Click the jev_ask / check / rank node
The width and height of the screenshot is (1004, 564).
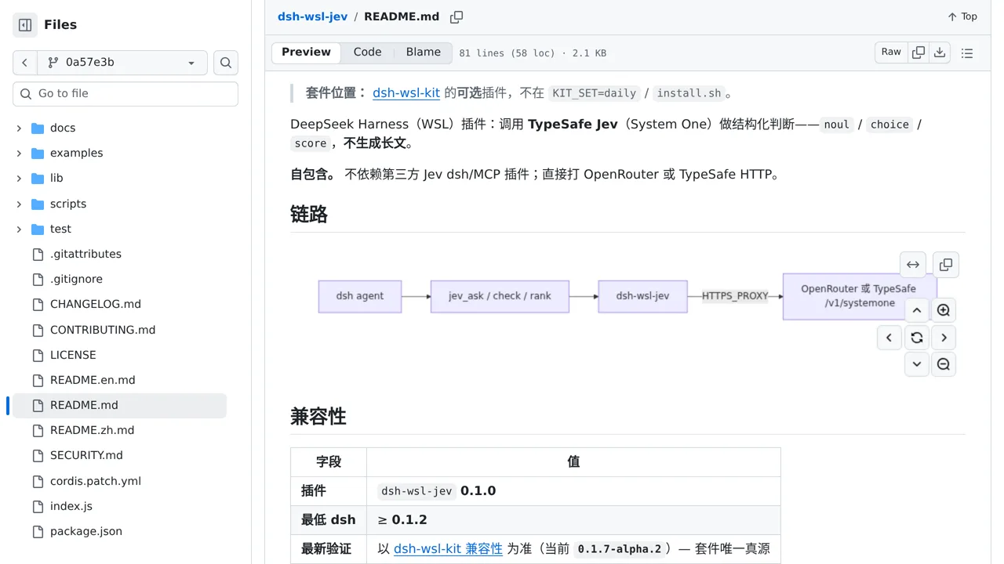click(x=500, y=296)
